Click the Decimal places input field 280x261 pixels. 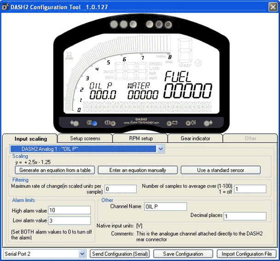245,216
